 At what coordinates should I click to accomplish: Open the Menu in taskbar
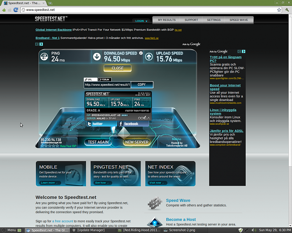pyautogui.click(x=9, y=230)
